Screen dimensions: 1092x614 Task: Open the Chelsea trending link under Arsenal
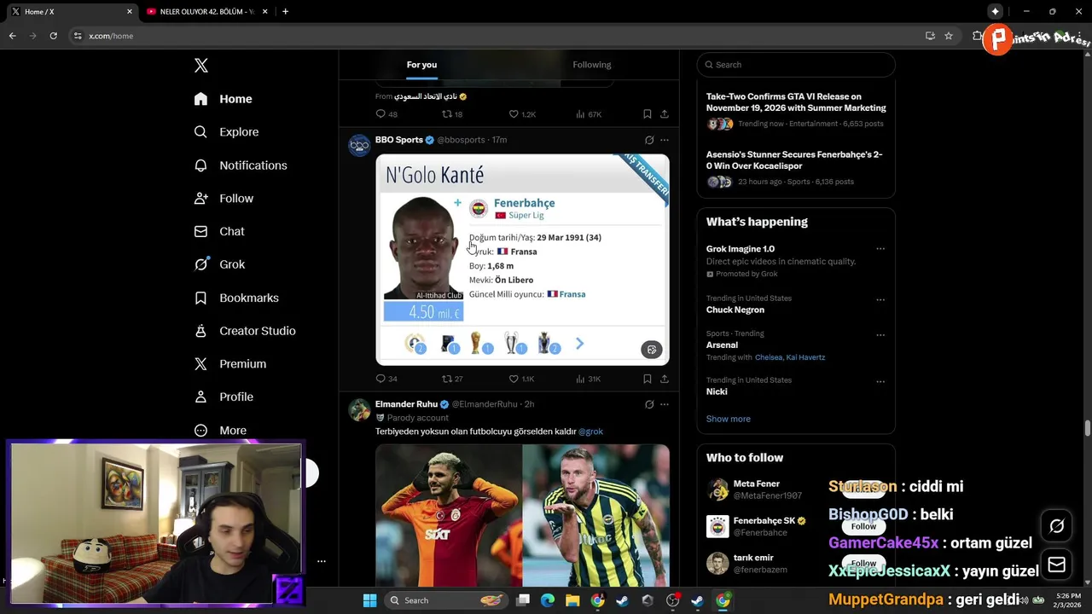[x=769, y=357]
